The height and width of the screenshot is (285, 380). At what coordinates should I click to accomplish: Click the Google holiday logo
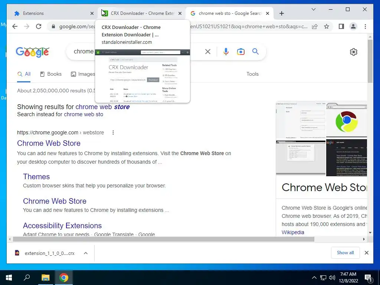[33, 52]
